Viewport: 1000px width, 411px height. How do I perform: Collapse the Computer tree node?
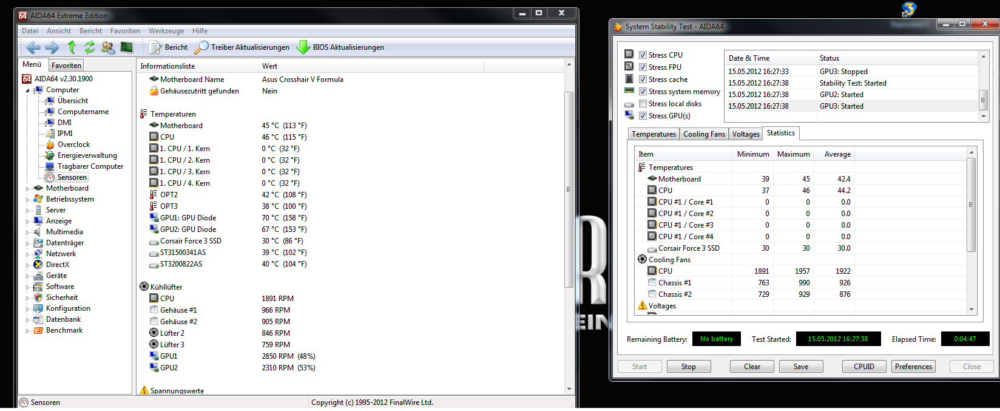click(x=27, y=90)
